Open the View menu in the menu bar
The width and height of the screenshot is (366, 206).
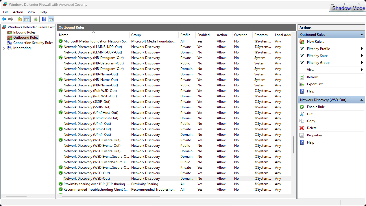[x=31, y=12]
